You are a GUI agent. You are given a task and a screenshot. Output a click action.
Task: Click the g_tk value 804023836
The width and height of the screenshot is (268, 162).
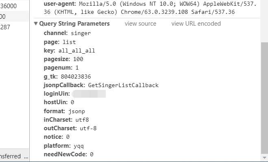(x=76, y=77)
